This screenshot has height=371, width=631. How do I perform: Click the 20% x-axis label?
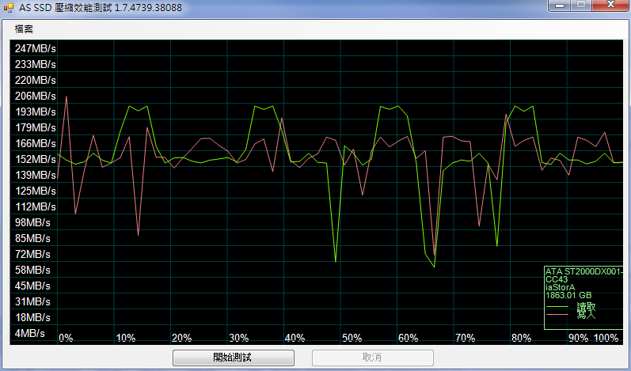click(181, 338)
